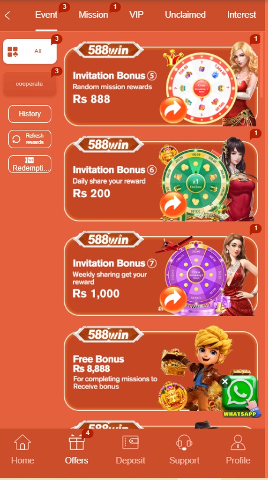Select the cooperate category filter
This screenshot has height=480, width=268.
(30, 84)
